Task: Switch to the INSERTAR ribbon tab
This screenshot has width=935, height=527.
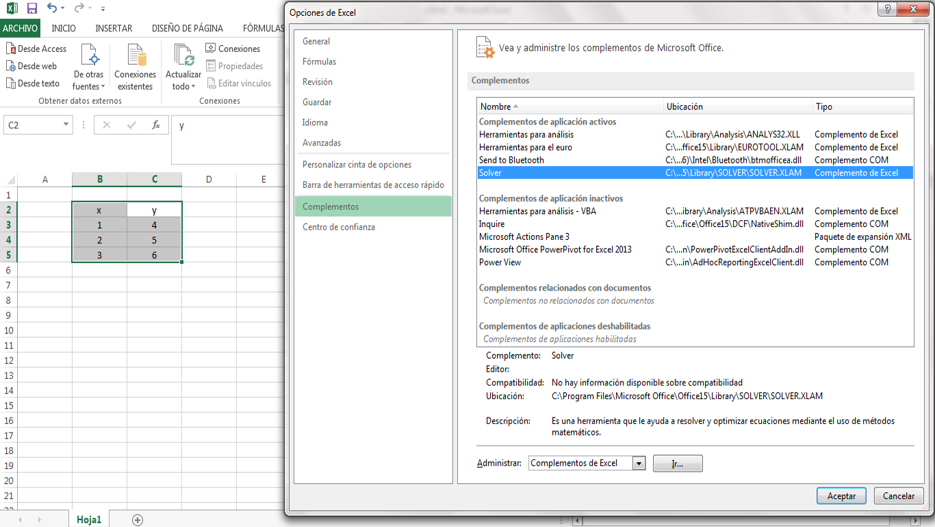Action: 114,29
